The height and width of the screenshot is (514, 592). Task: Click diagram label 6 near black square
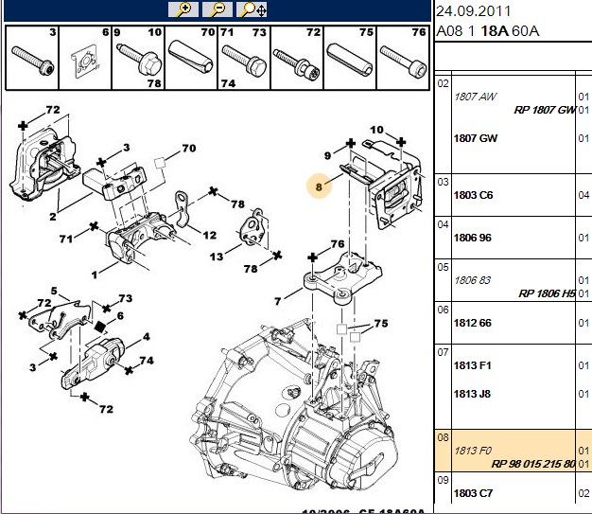[120, 316]
